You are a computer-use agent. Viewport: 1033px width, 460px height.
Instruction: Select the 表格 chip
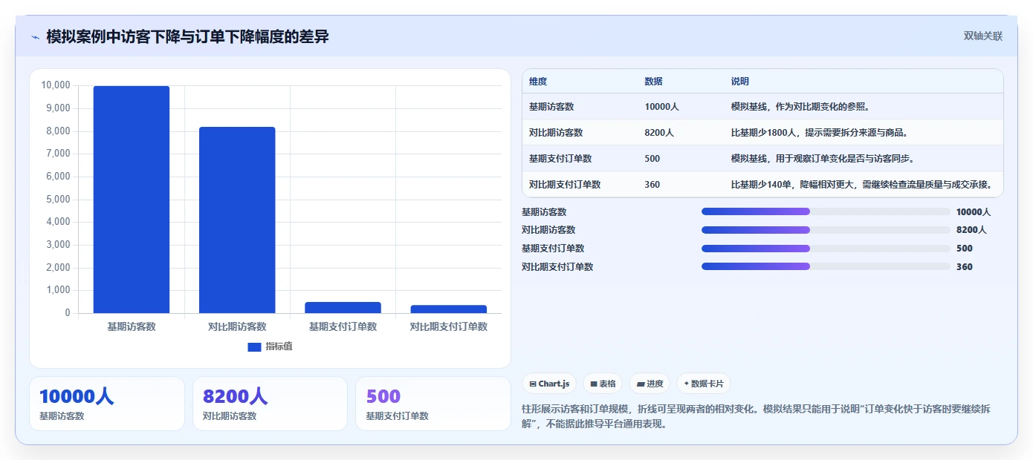click(x=603, y=384)
